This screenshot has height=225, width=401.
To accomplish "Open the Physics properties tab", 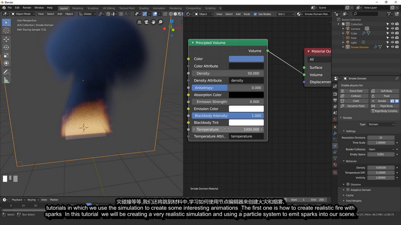I will 335,146.
